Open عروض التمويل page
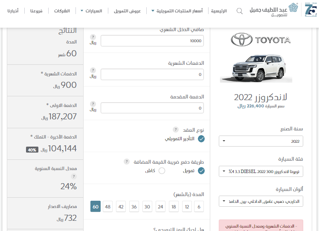 click(128, 11)
